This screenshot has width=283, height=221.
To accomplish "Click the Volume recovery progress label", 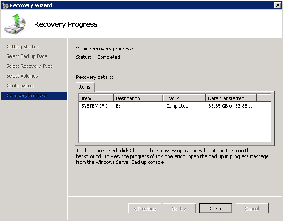I will pos(105,49).
